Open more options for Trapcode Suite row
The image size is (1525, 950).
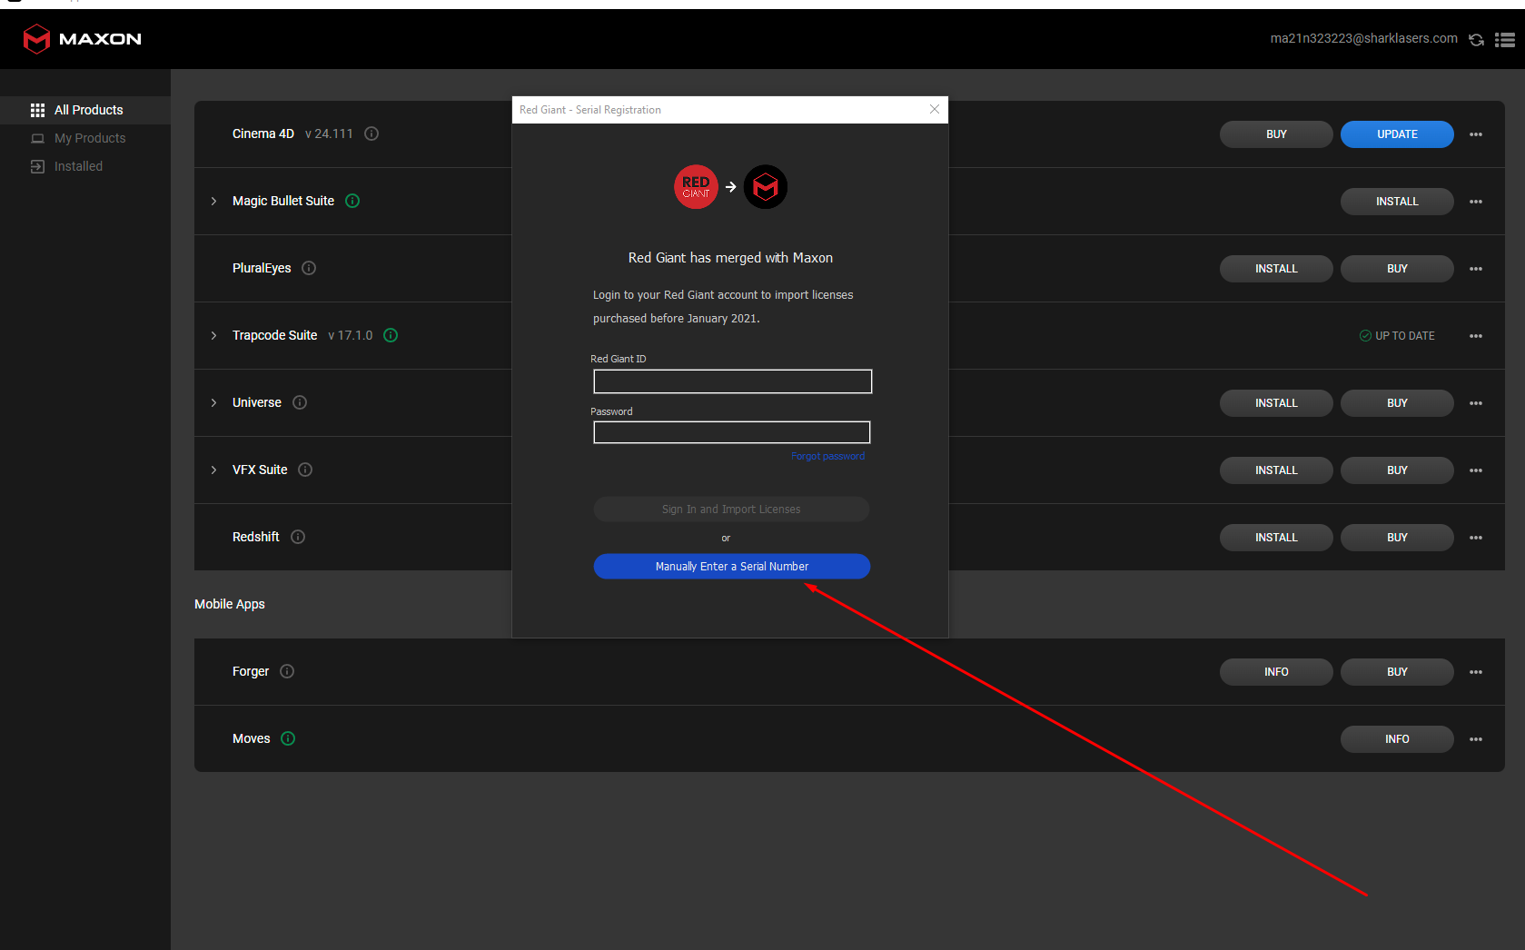tap(1476, 336)
